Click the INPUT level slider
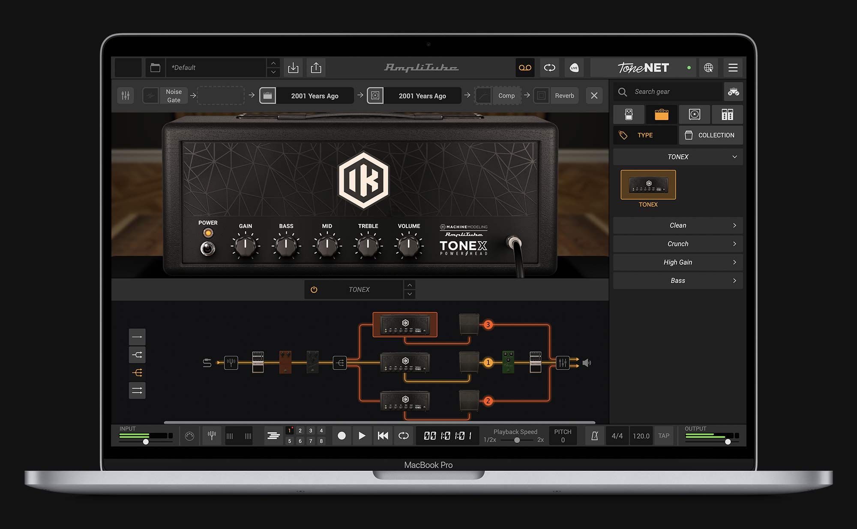Viewport: 857px width, 529px height. coord(146,442)
